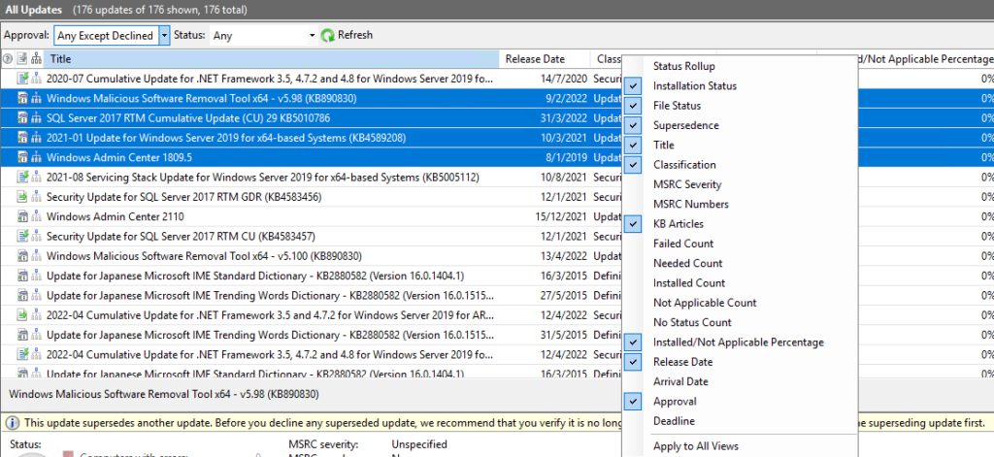Click supersedence icon of IME Trending Words 27/5/2015 row
Viewport: 994px width, 457px height.
pyautogui.click(x=36, y=295)
